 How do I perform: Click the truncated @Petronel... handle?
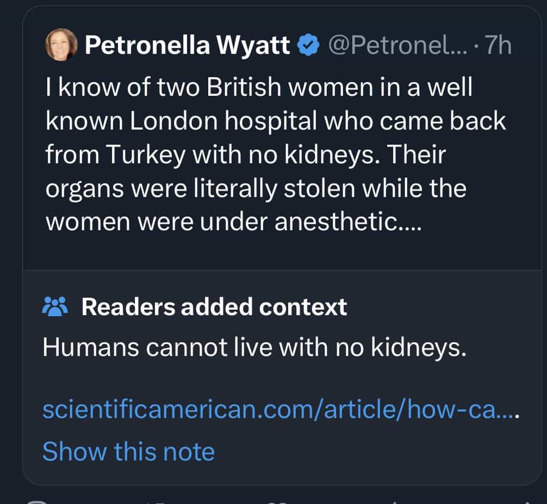395,46
